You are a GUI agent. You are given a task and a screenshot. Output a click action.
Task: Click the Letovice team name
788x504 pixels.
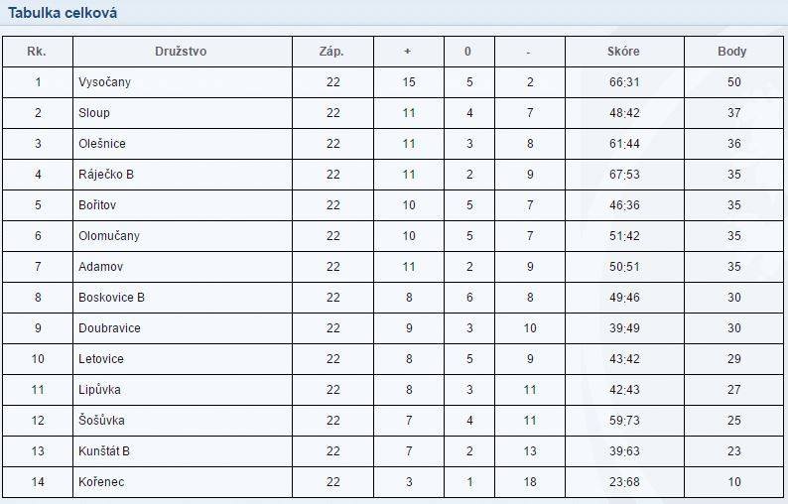coord(101,359)
